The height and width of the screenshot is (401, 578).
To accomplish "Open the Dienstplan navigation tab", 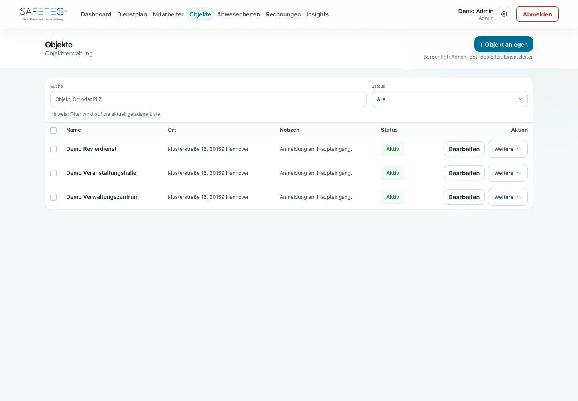I will point(132,14).
